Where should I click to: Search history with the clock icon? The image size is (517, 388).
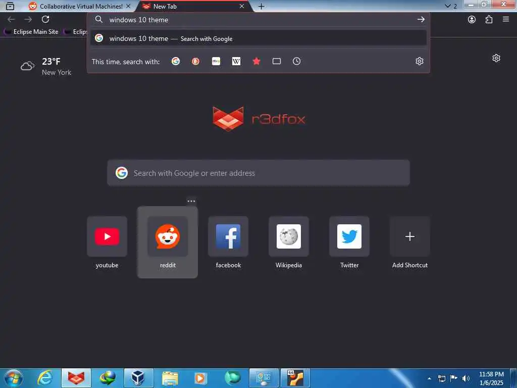(297, 61)
